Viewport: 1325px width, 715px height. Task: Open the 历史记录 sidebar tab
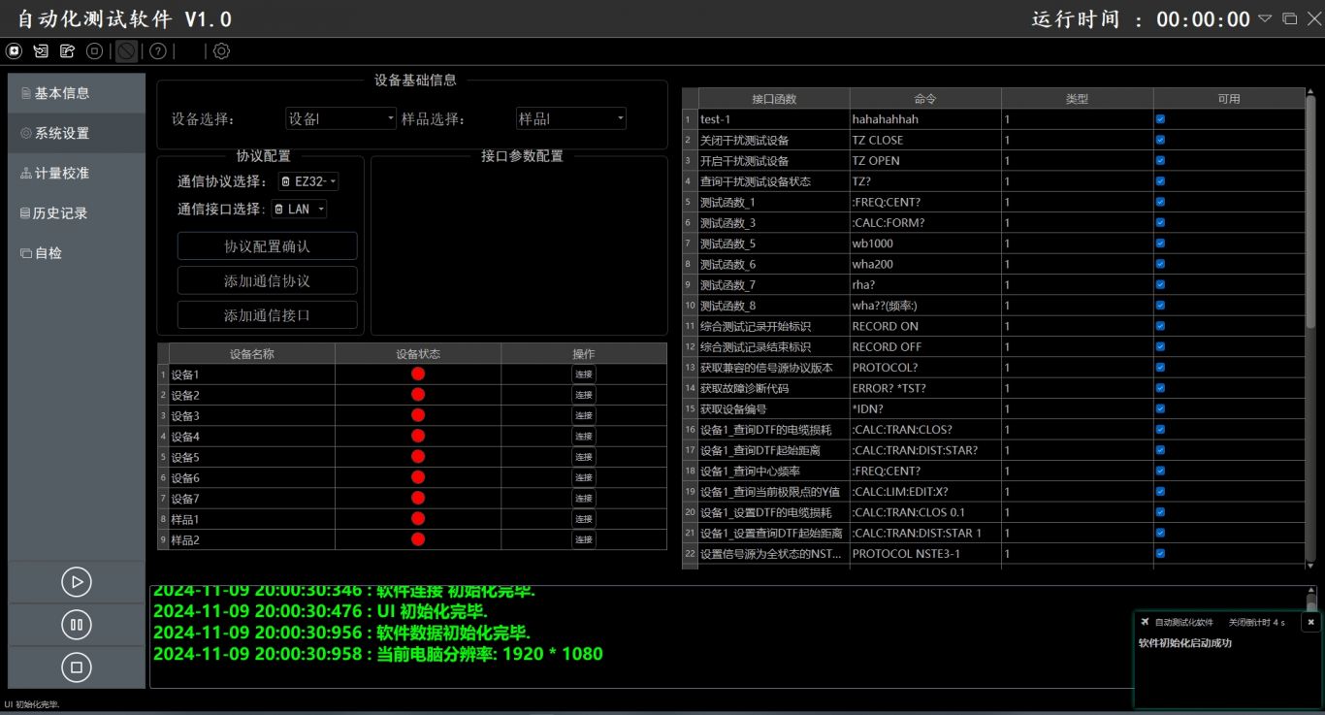point(77,212)
